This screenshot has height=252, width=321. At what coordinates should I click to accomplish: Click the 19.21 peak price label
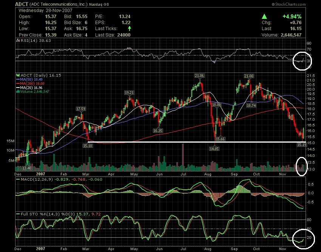click(x=129, y=93)
